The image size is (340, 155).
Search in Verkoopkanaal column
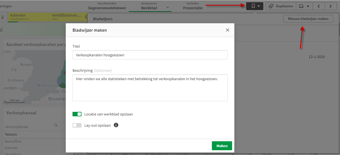(x=56, y=125)
